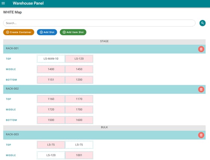Click the RACK-002 header label
Screen dimensions: 210x160
coord(12,89)
